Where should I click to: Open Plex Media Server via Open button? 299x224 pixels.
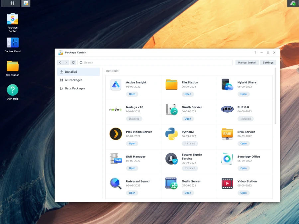(x=132, y=144)
